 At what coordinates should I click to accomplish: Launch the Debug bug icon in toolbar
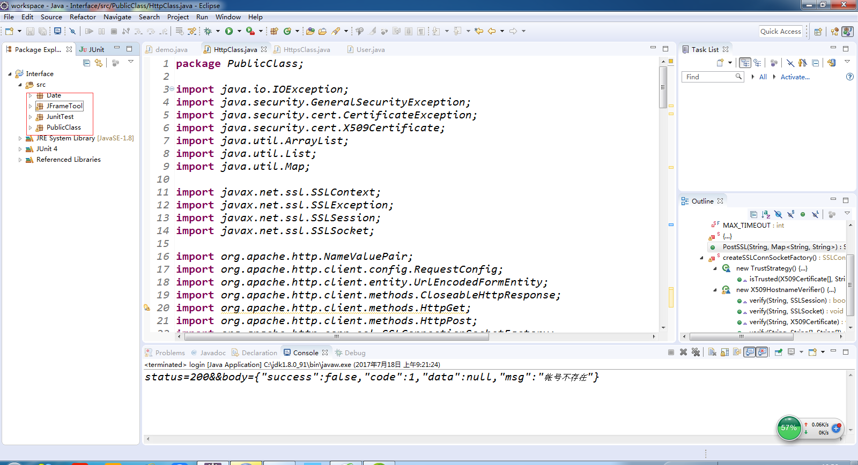click(208, 31)
